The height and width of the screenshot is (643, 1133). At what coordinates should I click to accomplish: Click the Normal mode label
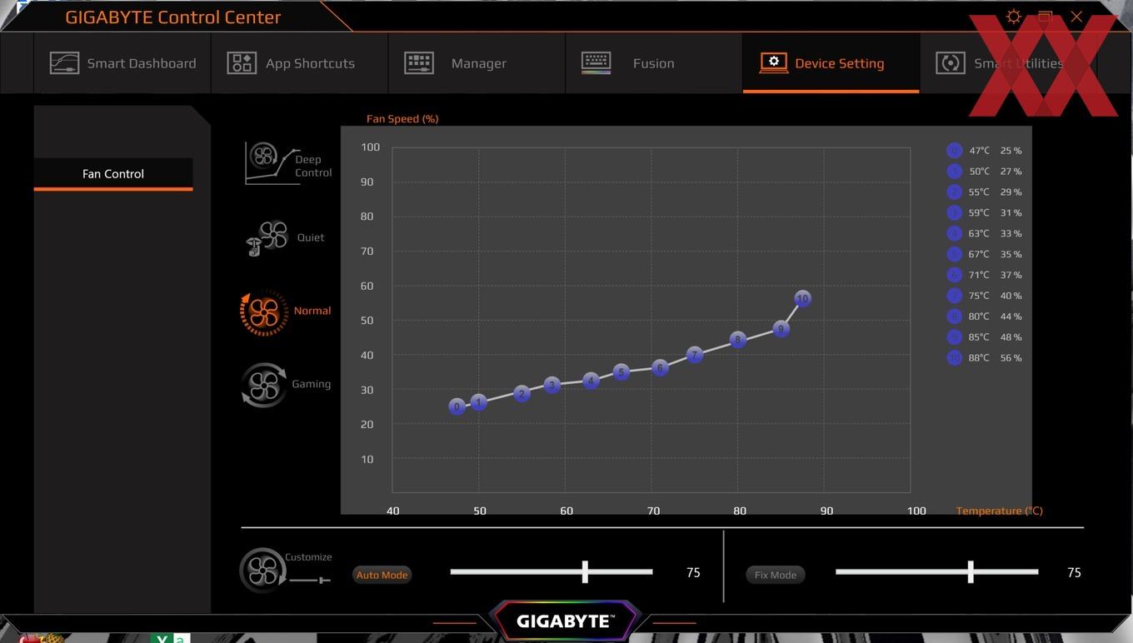(312, 311)
